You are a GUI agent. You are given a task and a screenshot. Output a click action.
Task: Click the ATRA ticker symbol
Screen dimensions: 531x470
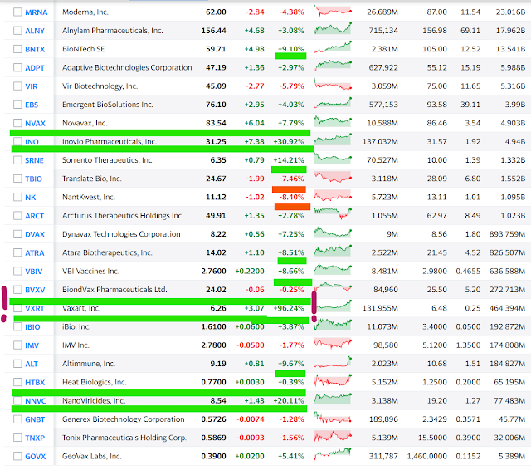(35, 252)
